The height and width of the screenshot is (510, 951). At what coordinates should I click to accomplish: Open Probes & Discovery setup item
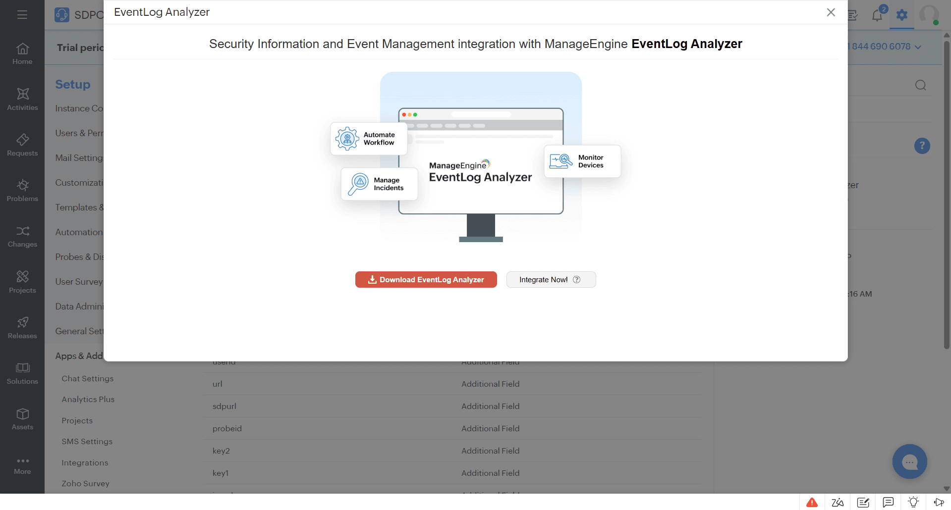pos(79,257)
